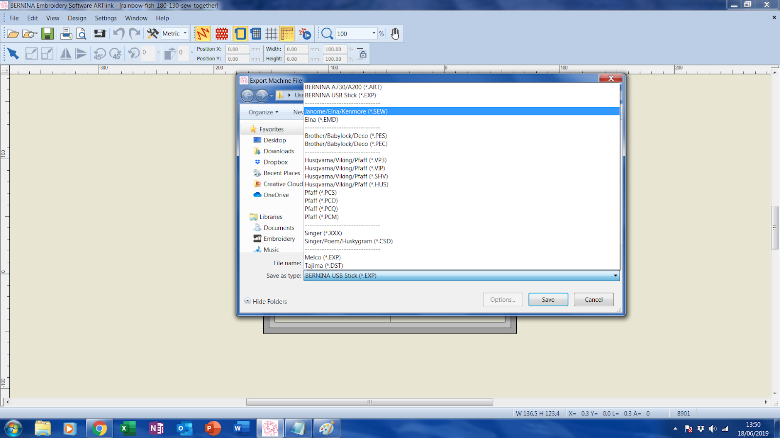Toggle the Show Grid icon
The height and width of the screenshot is (438, 780).
click(x=272, y=34)
